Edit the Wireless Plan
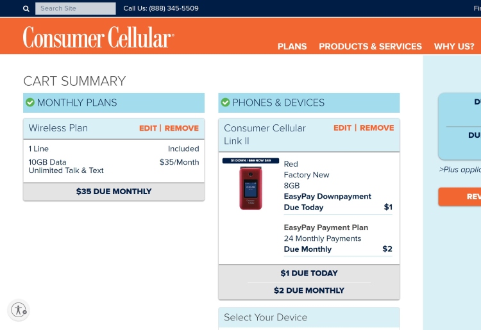The image size is (481, 330). tap(148, 128)
